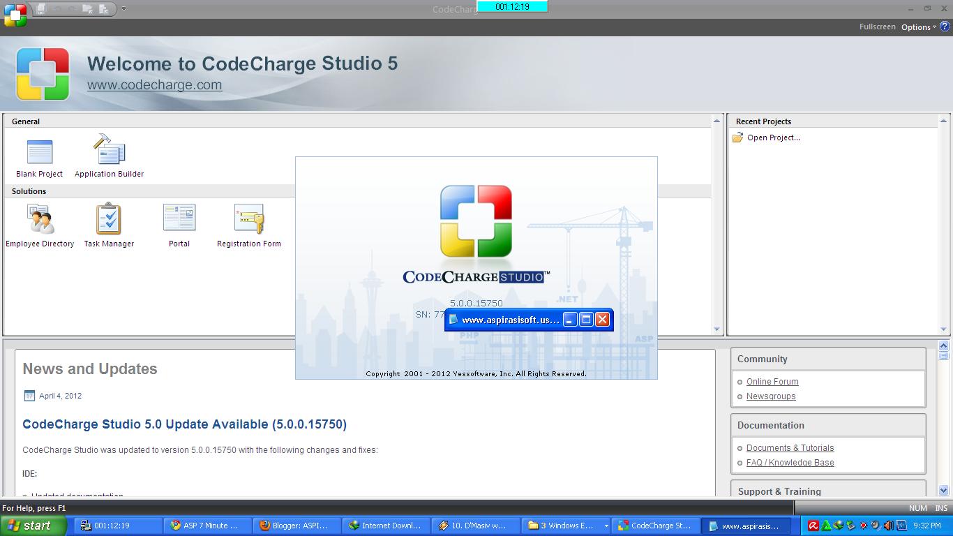Select the Employee Directory solution

click(x=40, y=225)
